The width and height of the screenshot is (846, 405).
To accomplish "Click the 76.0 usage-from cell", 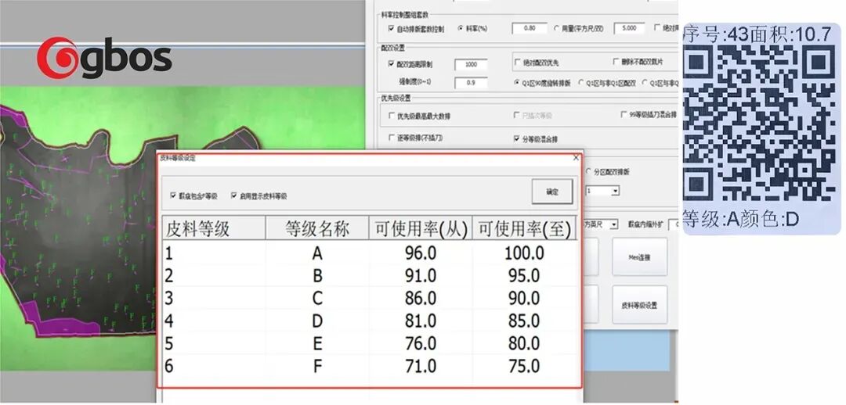I will point(421,343).
